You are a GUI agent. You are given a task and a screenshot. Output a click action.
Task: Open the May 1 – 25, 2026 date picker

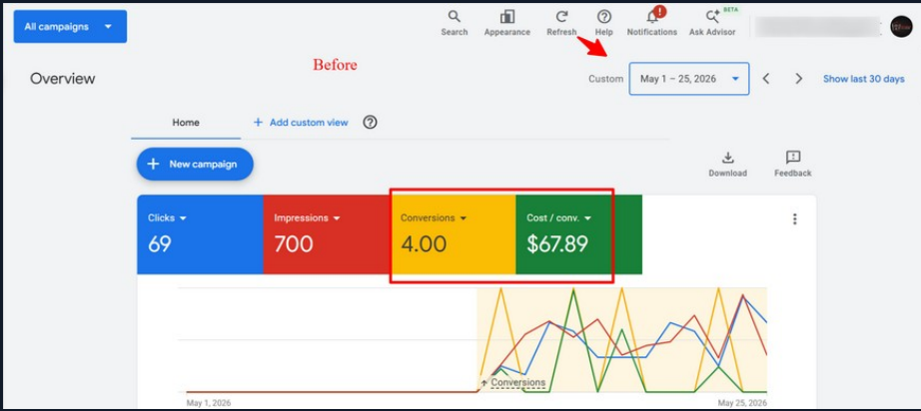click(689, 79)
